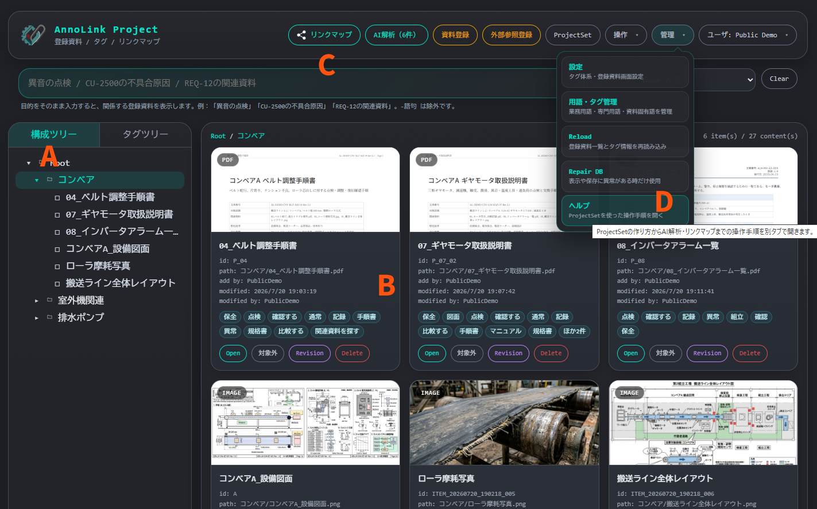Click 規格書 tag on 04_ベルト調整手順書 card
817x509 pixels.
[x=257, y=332]
